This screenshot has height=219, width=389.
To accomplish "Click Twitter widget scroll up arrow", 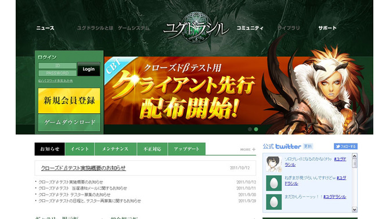I will pyautogui.click(x=355, y=156).
